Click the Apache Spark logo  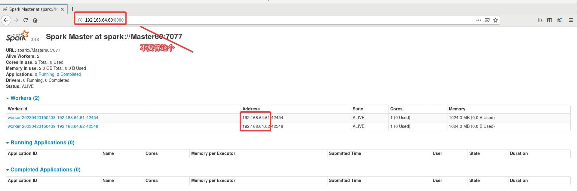[x=18, y=36]
